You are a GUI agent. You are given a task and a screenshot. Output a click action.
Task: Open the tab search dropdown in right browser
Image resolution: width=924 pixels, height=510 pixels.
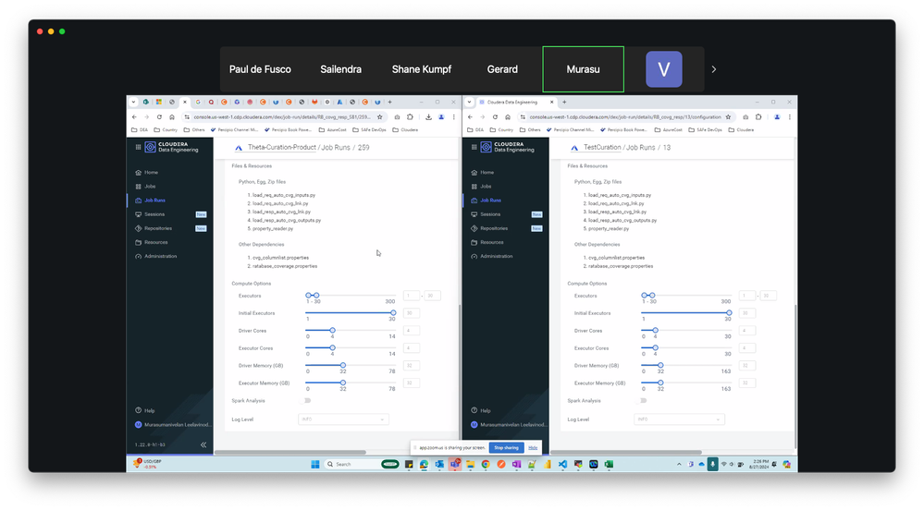pos(469,102)
